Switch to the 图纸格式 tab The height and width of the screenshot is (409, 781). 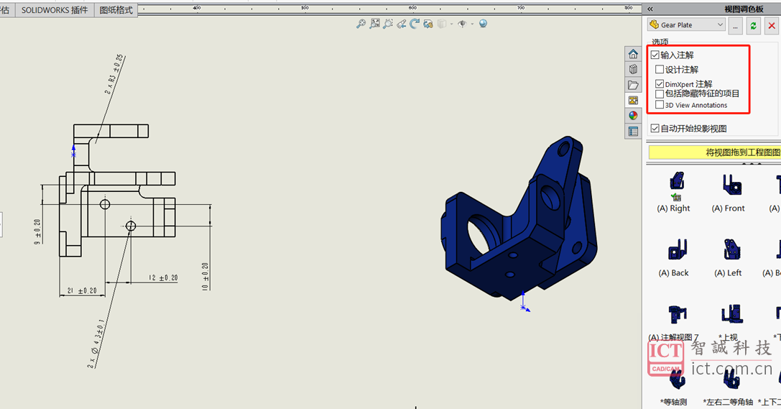click(116, 10)
